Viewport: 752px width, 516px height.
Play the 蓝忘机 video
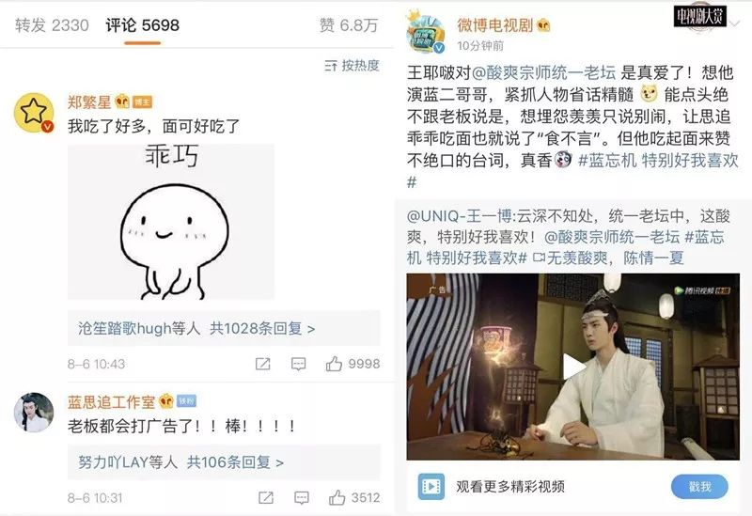point(573,367)
